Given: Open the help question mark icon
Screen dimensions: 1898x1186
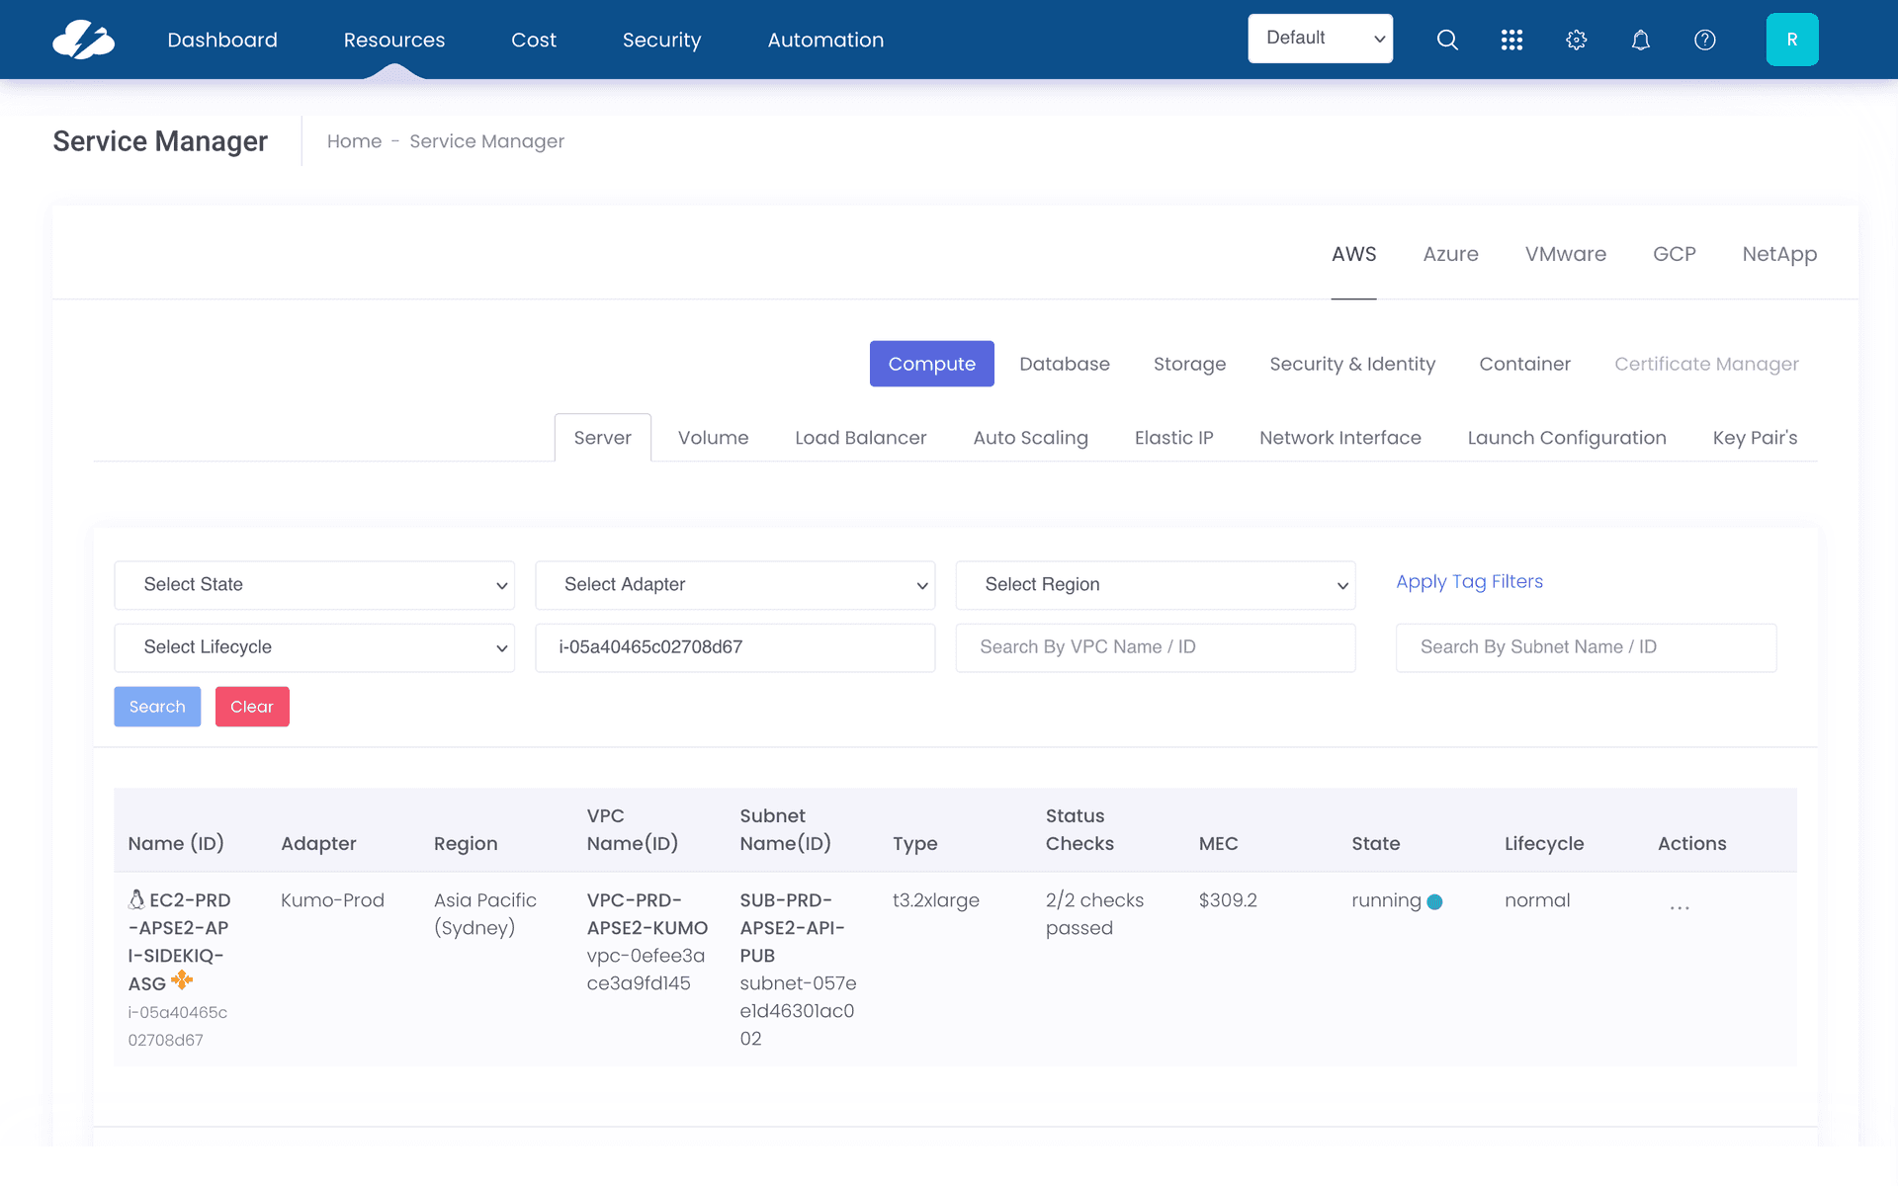Looking at the screenshot, I should click(x=1704, y=40).
